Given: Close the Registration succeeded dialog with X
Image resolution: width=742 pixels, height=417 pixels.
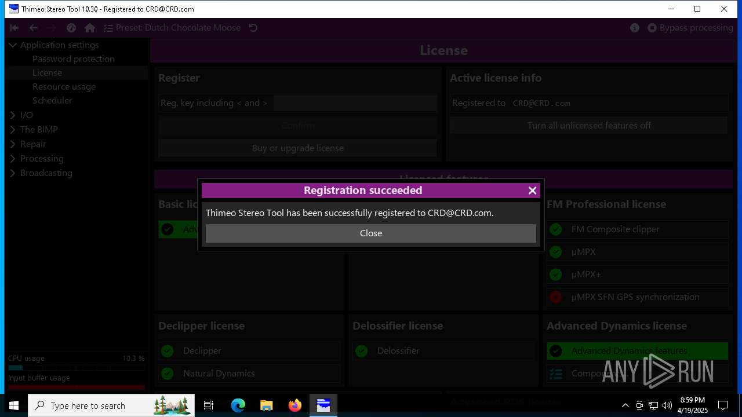Looking at the screenshot, I should coord(532,191).
